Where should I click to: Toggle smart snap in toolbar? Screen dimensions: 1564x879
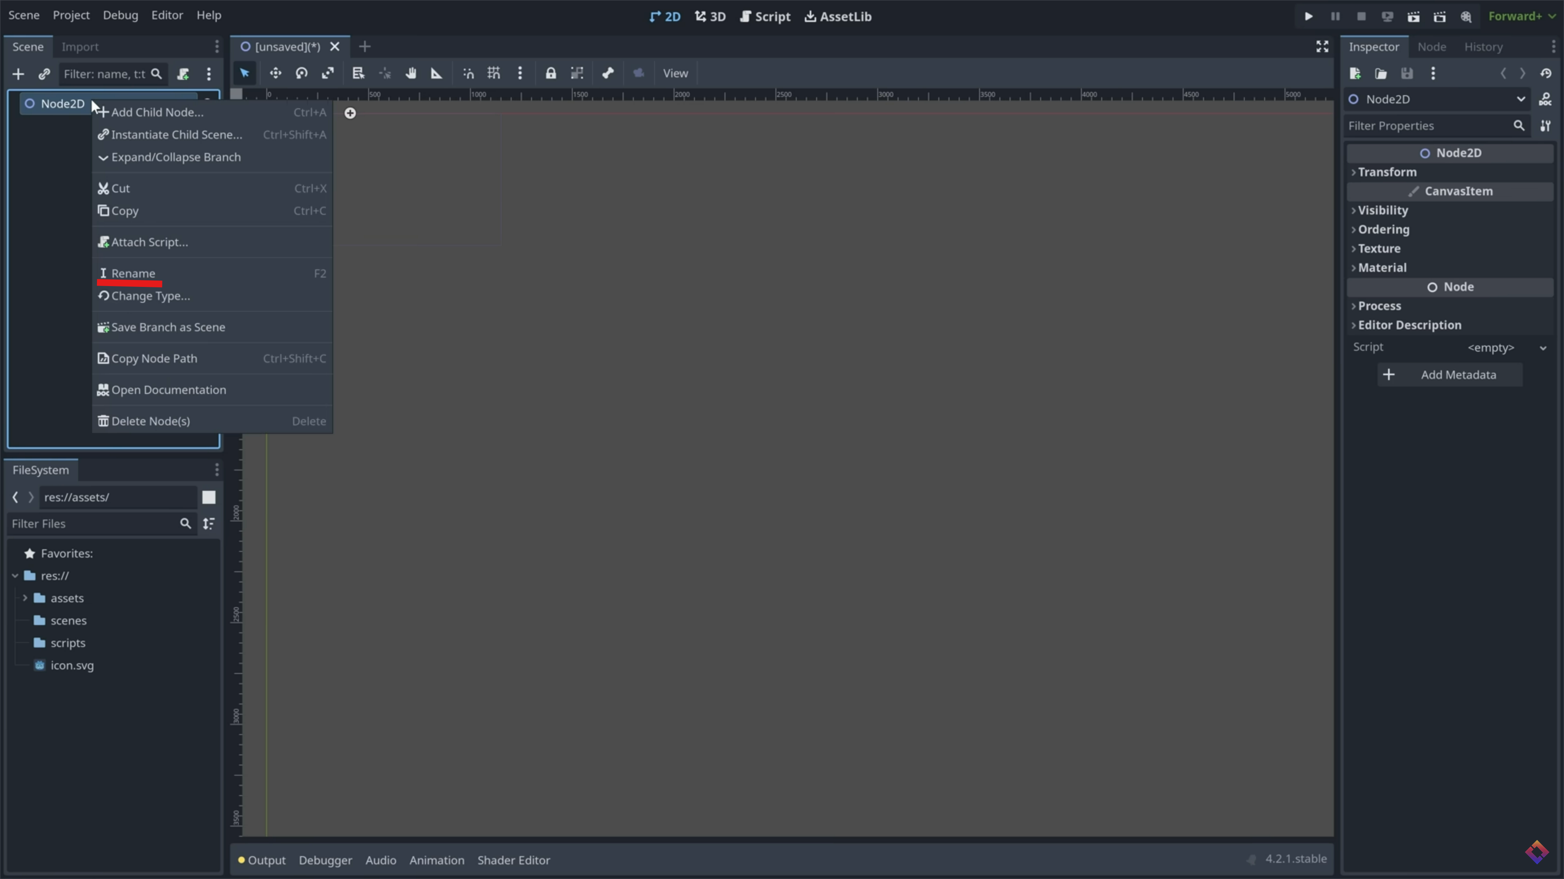[x=468, y=73]
